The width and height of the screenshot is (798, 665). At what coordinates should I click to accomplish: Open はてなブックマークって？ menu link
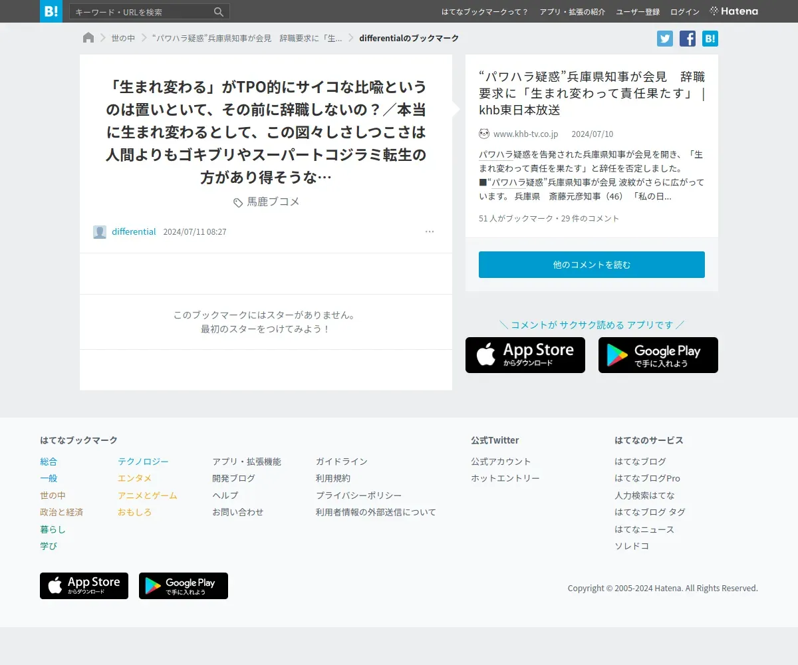coord(485,12)
